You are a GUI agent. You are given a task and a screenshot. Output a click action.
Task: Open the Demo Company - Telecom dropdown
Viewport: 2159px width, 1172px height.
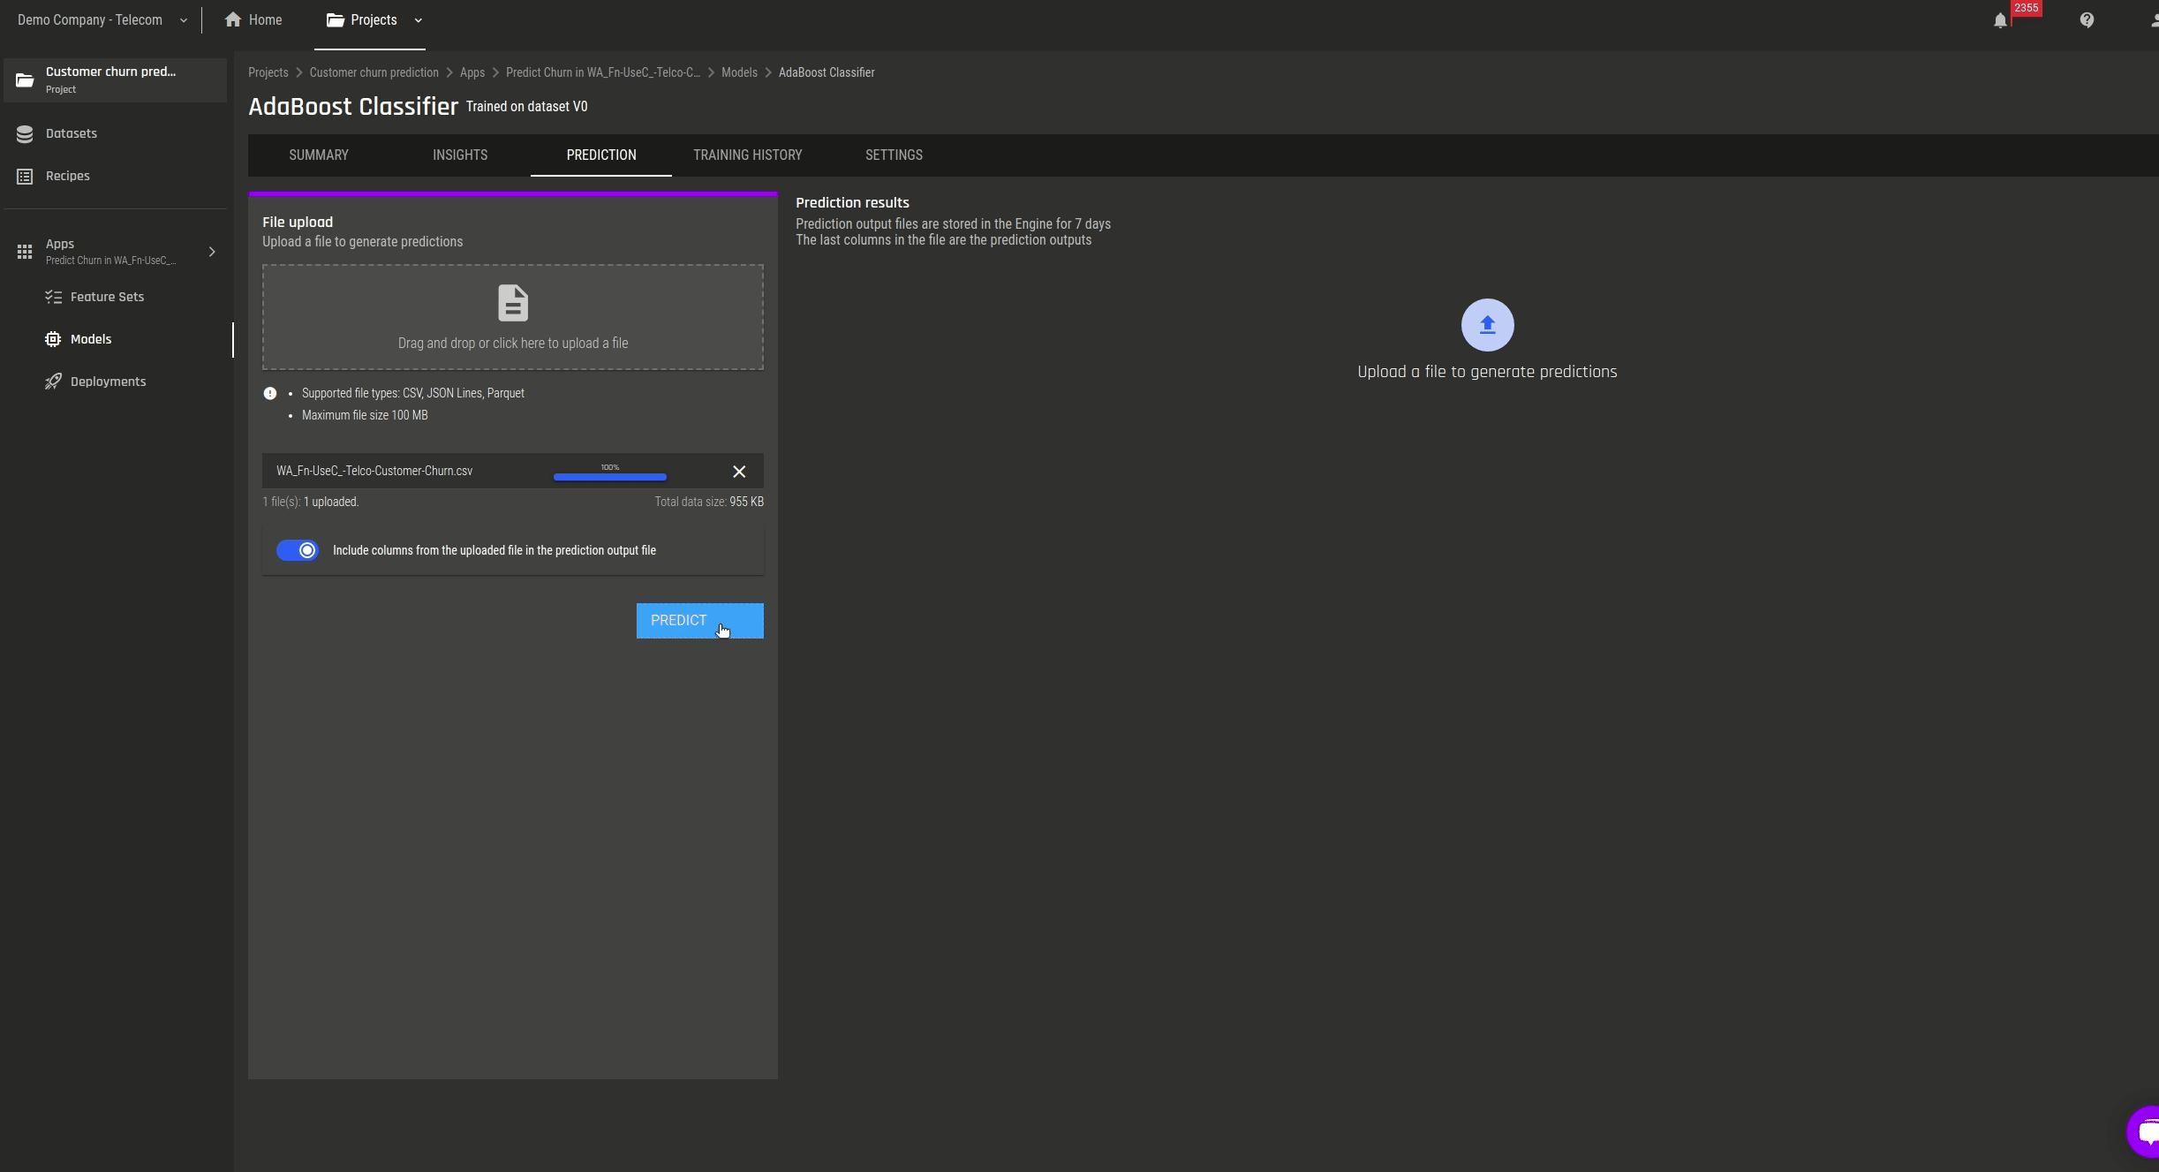tap(102, 20)
